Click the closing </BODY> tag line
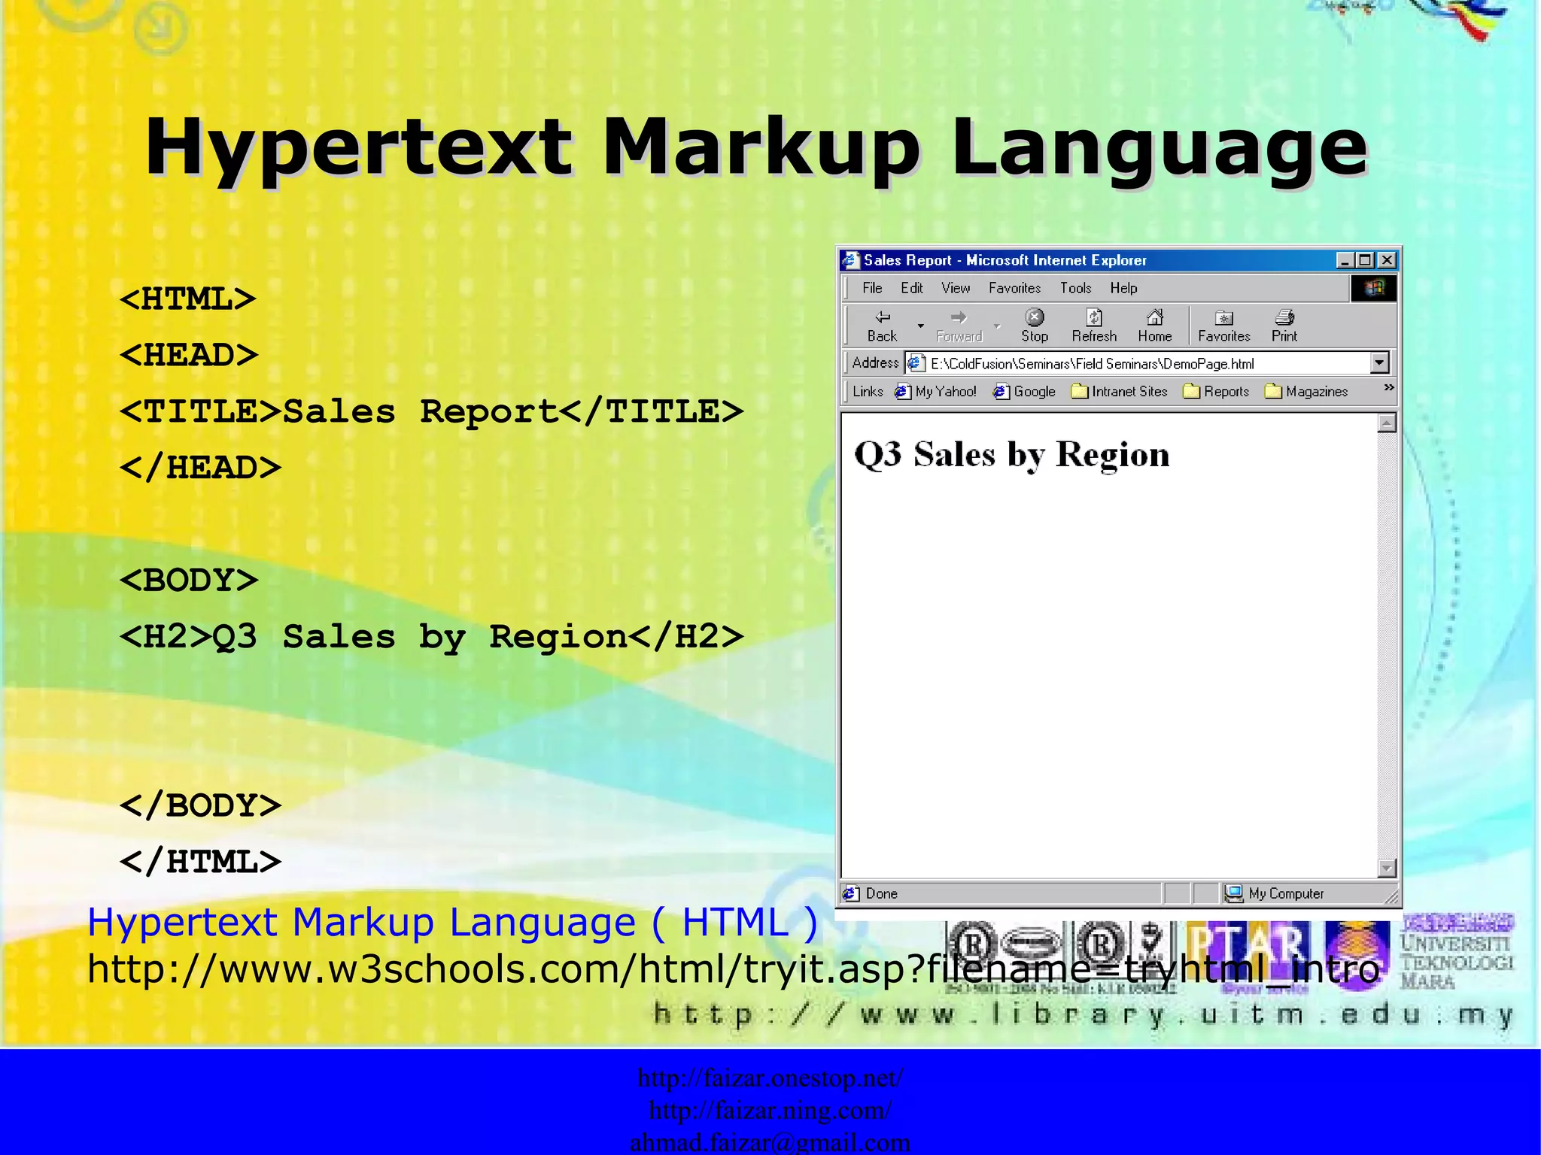The width and height of the screenshot is (1541, 1155). click(x=201, y=805)
